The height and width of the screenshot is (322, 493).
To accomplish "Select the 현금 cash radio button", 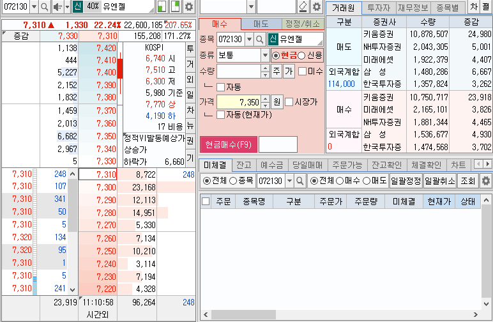I will coord(276,56).
